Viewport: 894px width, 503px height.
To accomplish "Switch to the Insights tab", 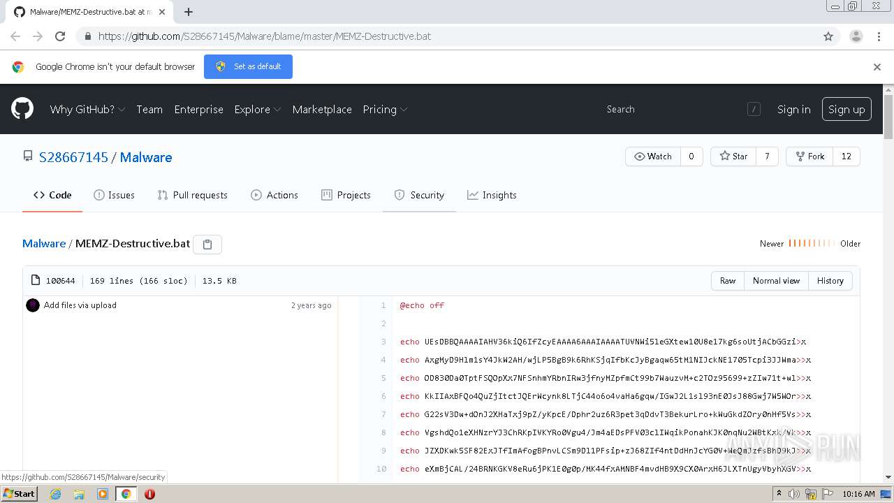I will point(492,195).
